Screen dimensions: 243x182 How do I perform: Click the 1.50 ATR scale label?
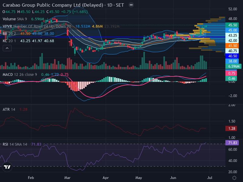coord(232,121)
